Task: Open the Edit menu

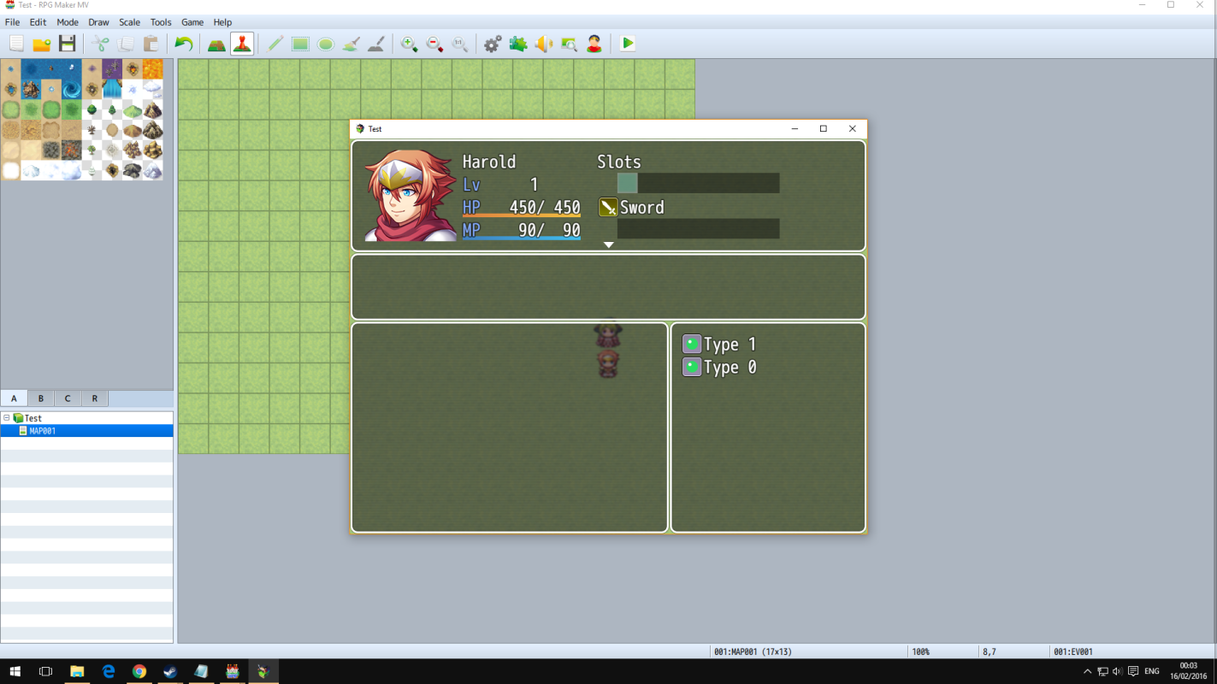Action: 38,22
